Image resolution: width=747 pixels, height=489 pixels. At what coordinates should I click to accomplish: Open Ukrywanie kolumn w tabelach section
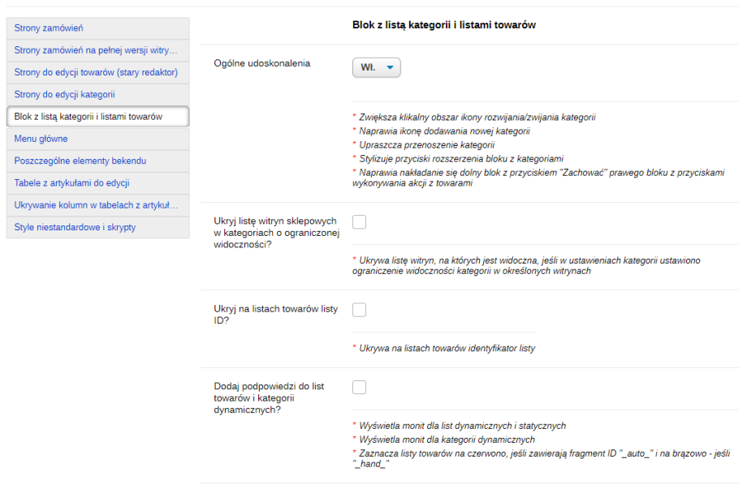[96, 205]
